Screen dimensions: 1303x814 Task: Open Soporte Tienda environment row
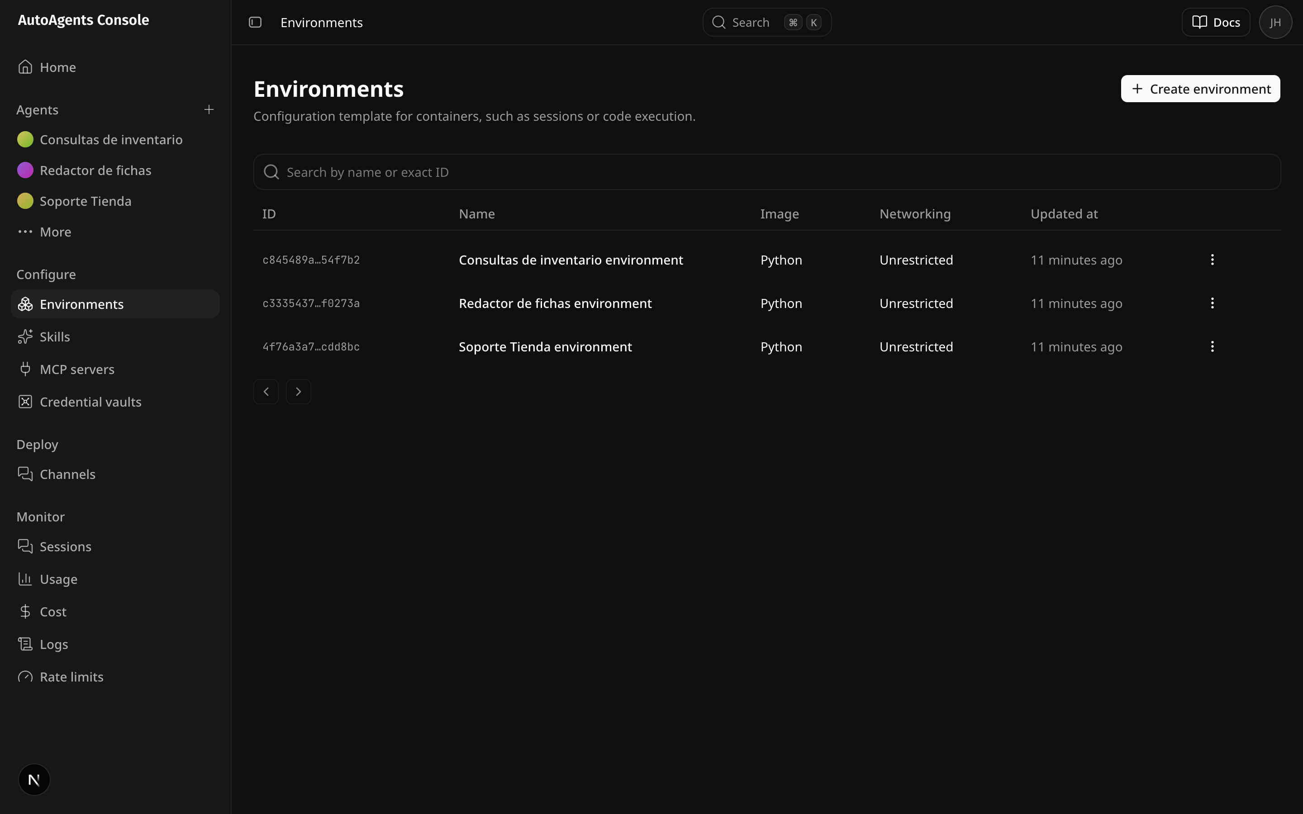(x=767, y=346)
